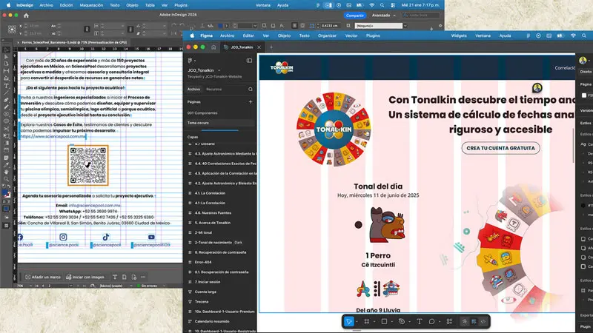Click Añadir un marco button

pyautogui.click(x=43, y=277)
